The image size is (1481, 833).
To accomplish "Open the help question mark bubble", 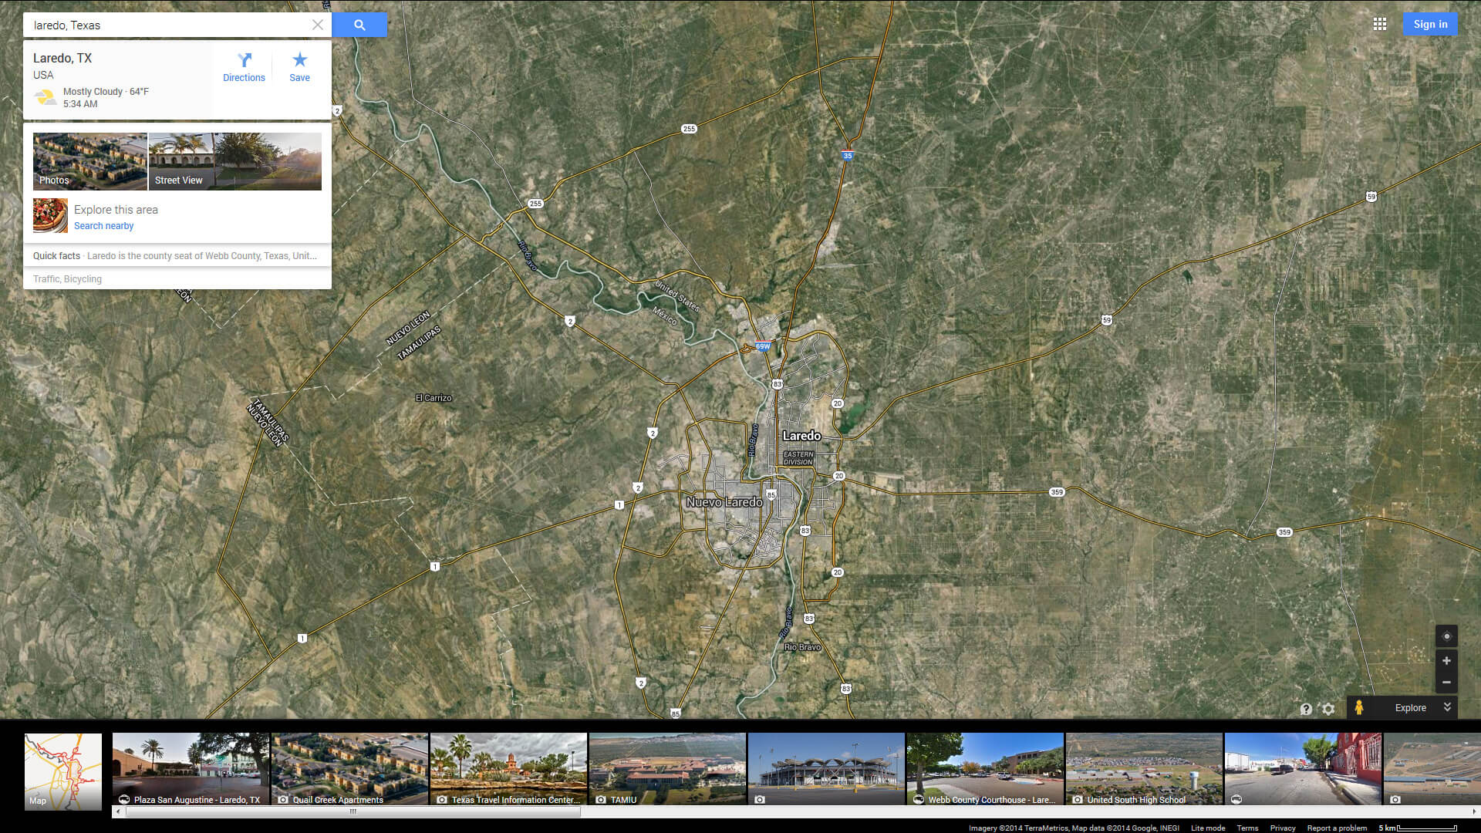I will [x=1306, y=709].
